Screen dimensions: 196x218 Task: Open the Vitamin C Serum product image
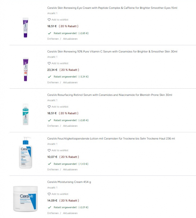25,70
